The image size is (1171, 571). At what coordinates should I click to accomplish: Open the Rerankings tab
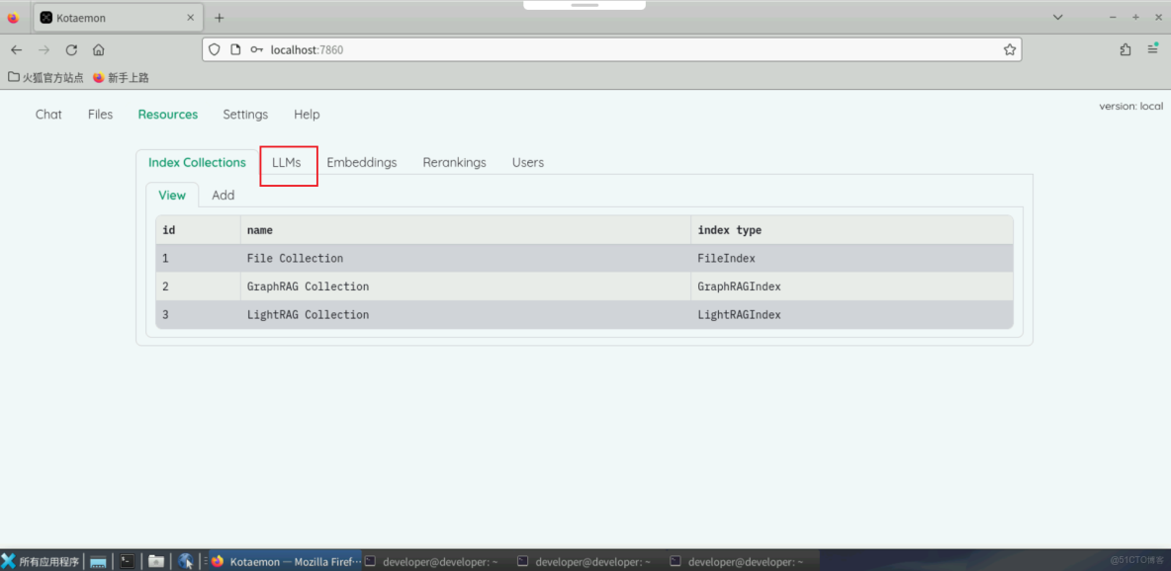[454, 162]
